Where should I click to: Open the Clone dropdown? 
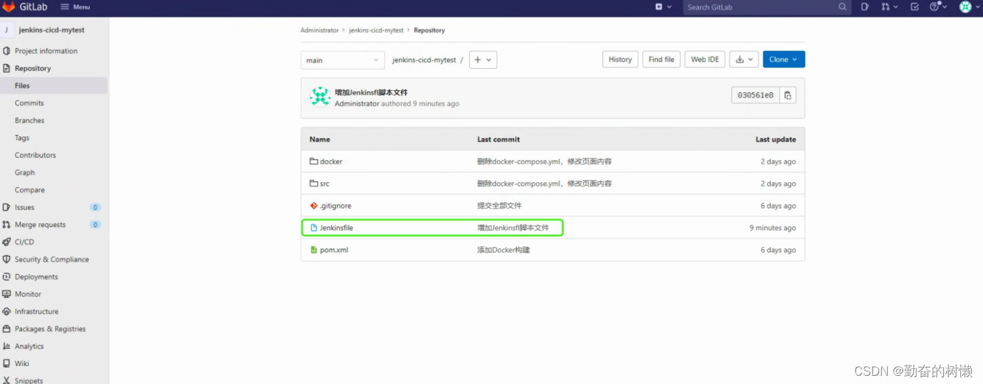pyautogui.click(x=784, y=59)
